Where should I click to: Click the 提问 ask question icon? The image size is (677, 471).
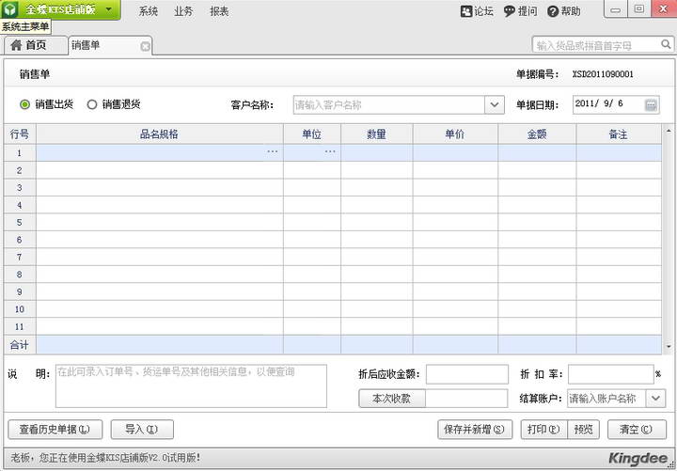tap(510, 11)
